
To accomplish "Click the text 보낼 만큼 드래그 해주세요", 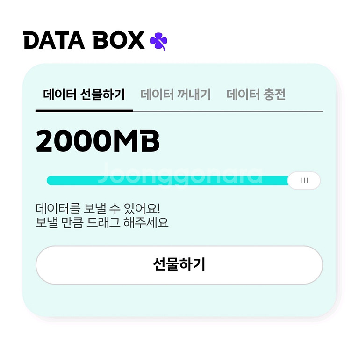I will tap(102, 223).
